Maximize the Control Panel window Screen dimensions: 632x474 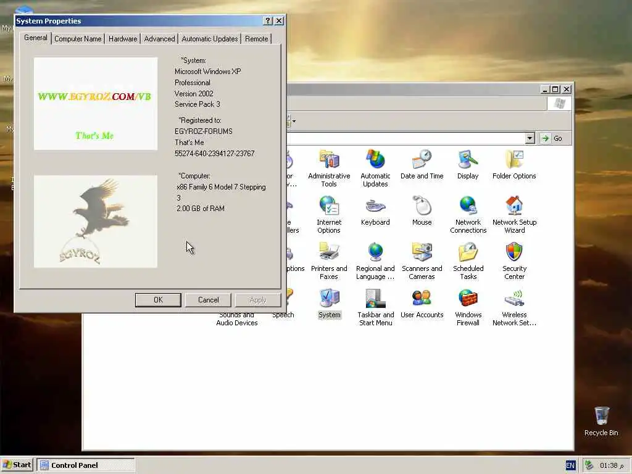[x=555, y=89]
